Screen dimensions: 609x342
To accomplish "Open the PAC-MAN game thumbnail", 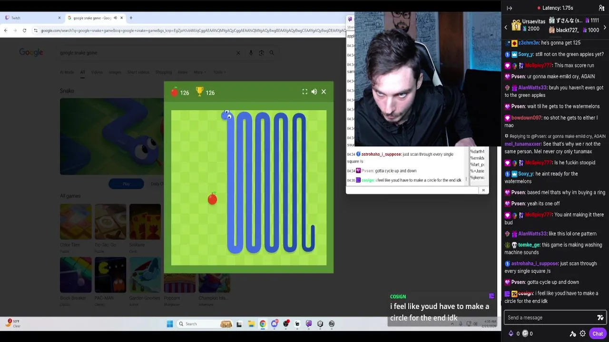I will click(x=110, y=275).
